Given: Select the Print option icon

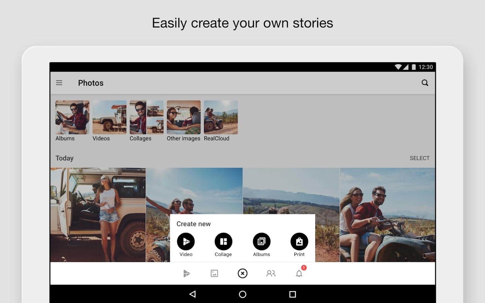Looking at the screenshot, I should pyautogui.click(x=299, y=241).
